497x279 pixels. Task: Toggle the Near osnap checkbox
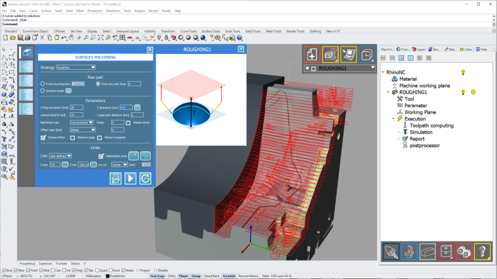pos(15,271)
